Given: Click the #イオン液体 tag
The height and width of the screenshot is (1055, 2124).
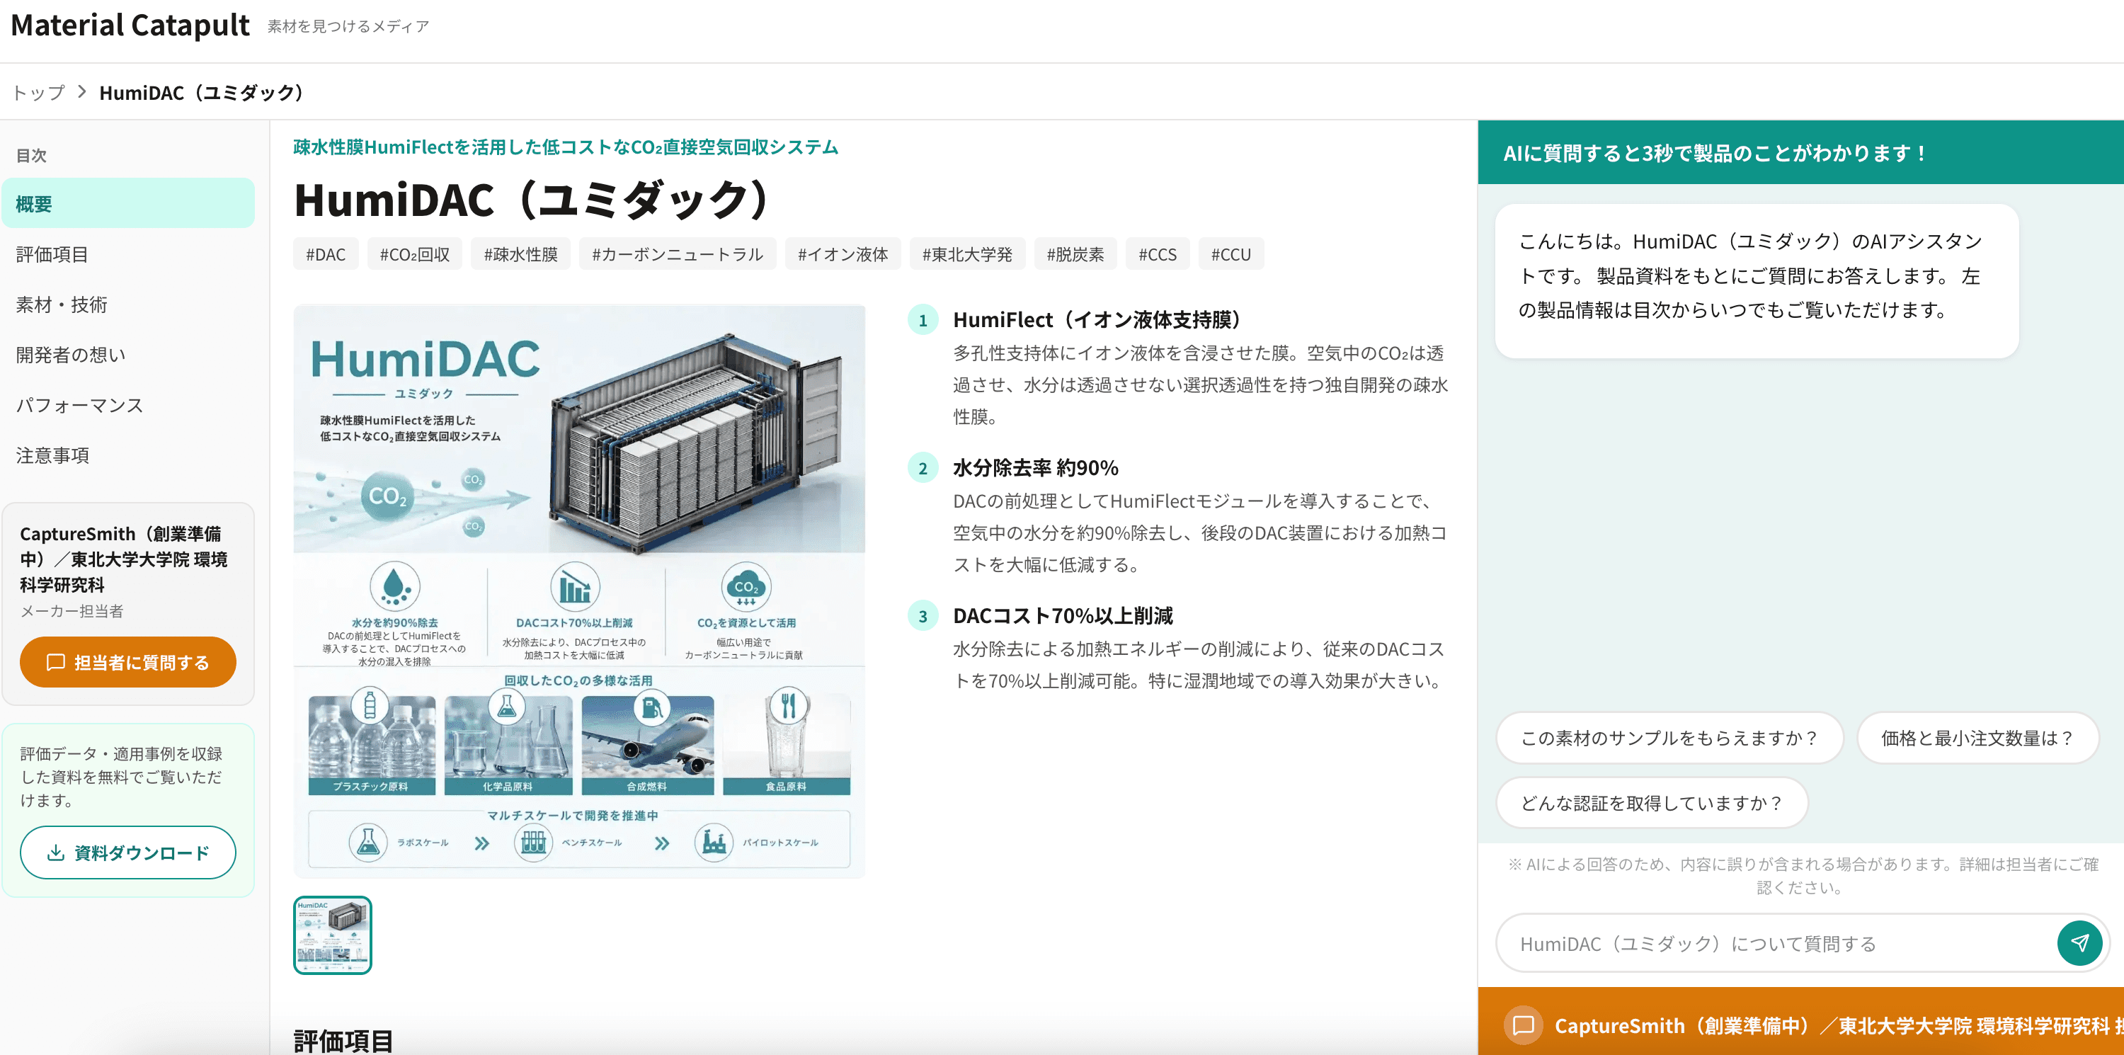Looking at the screenshot, I should click(x=843, y=254).
